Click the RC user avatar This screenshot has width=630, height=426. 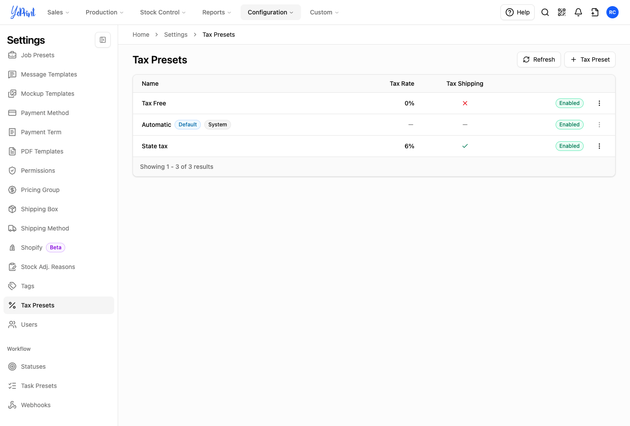click(612, 12)
